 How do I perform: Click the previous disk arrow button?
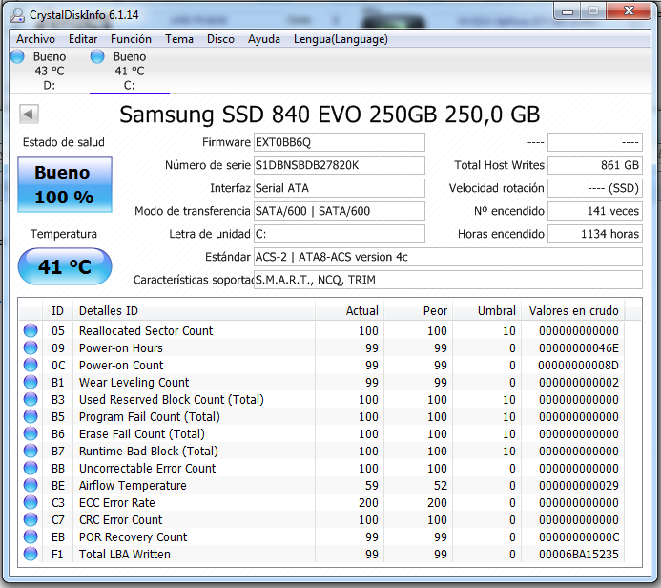pyautogui.click(x=29, y=114)
